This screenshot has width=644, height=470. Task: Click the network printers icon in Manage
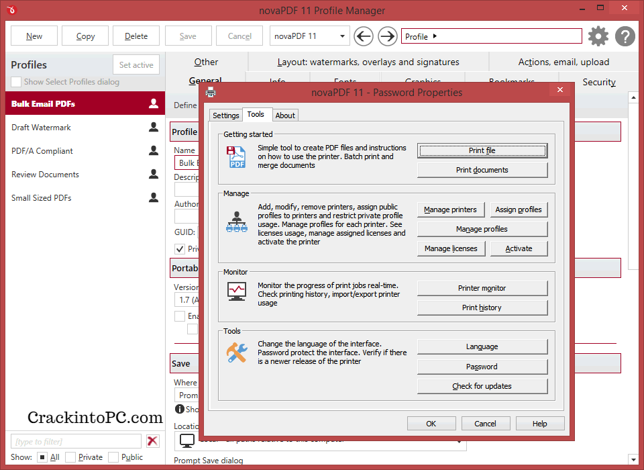(237, 222)
